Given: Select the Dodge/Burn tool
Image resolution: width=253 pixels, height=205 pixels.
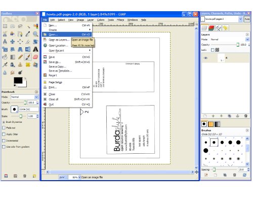Looking at the screenshot, I should point(20,73).
